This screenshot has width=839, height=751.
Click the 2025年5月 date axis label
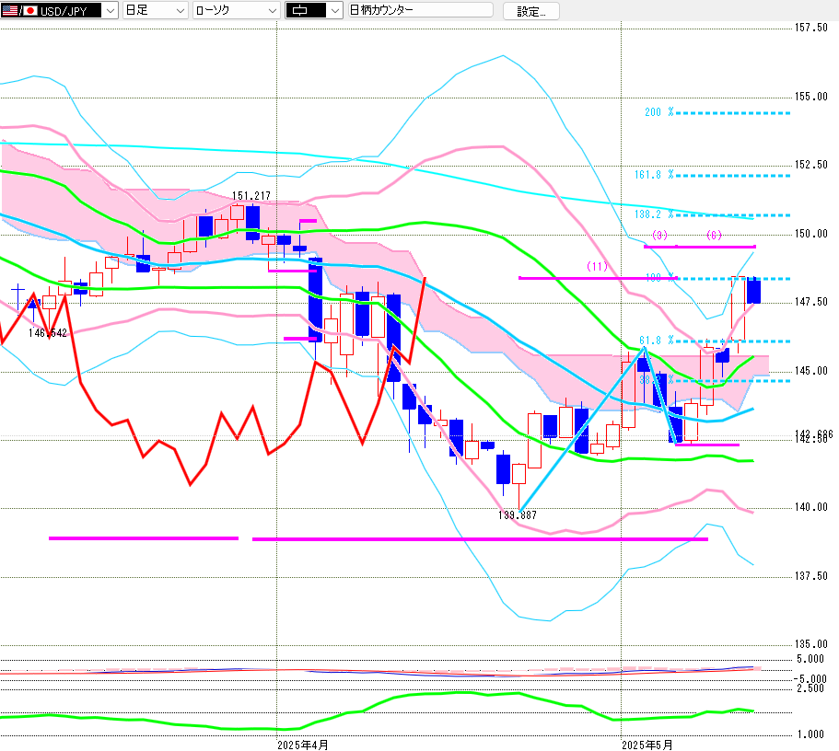point(647,745)
